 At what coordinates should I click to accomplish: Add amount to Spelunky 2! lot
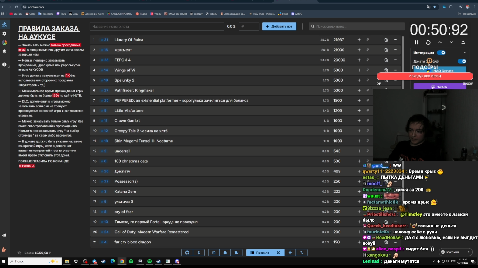tap(359, 80)
